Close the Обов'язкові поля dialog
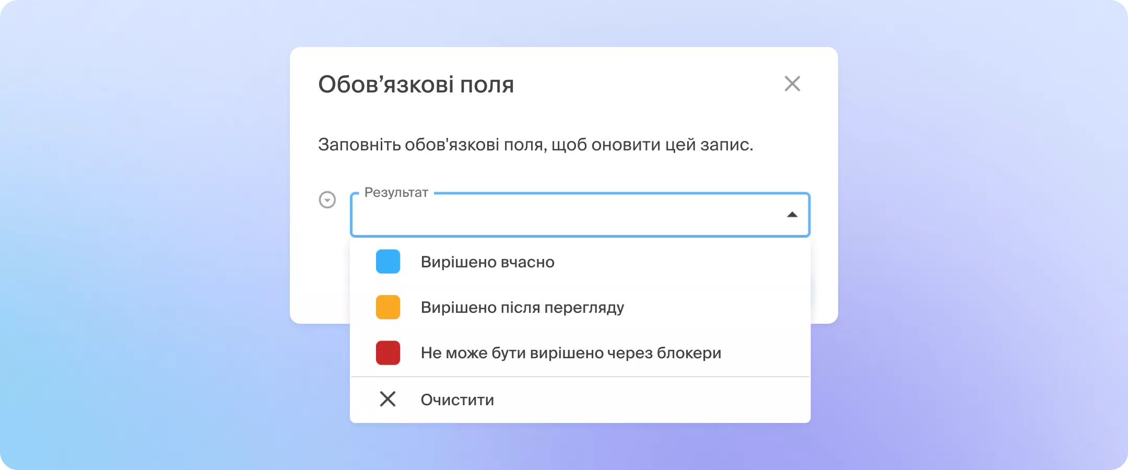 pos(792,84)
